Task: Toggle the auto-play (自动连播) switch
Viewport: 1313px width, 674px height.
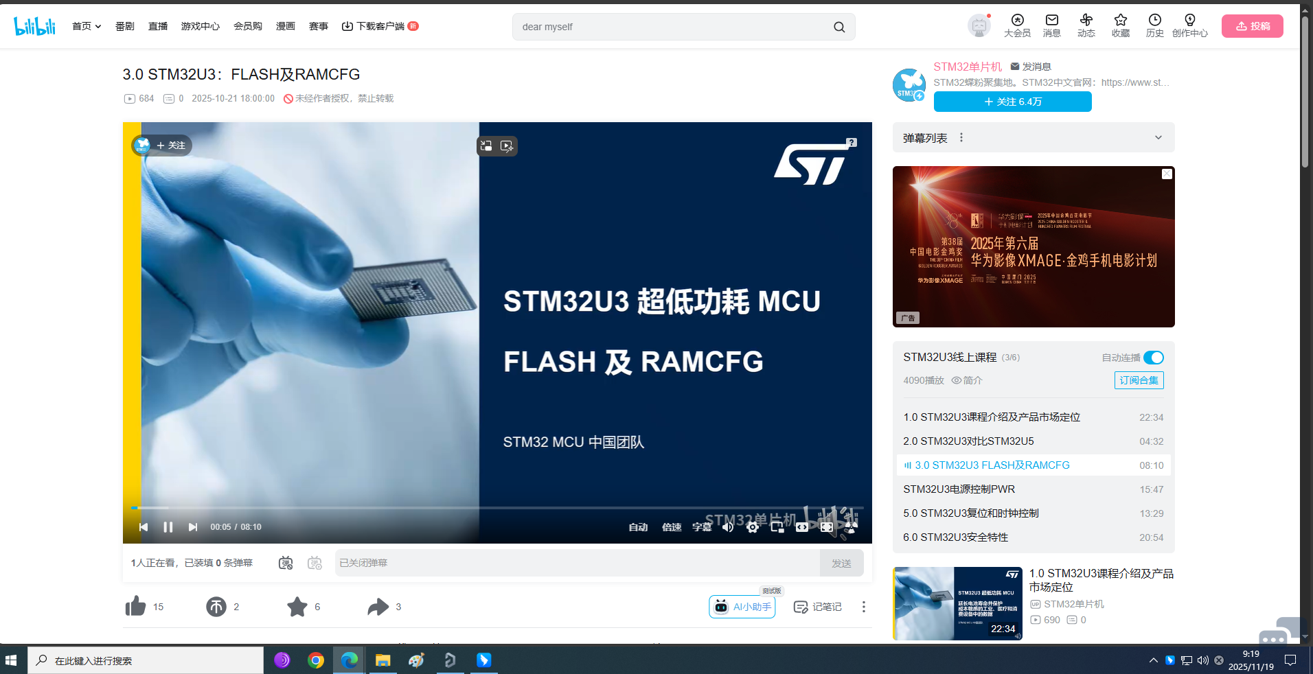Action: (x=1154, y=358)
